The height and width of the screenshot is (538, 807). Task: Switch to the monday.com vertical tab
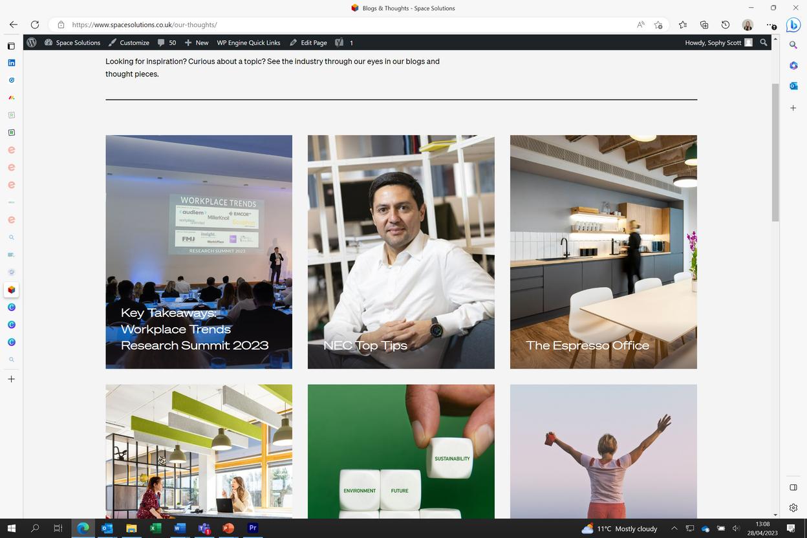point(11,98)
